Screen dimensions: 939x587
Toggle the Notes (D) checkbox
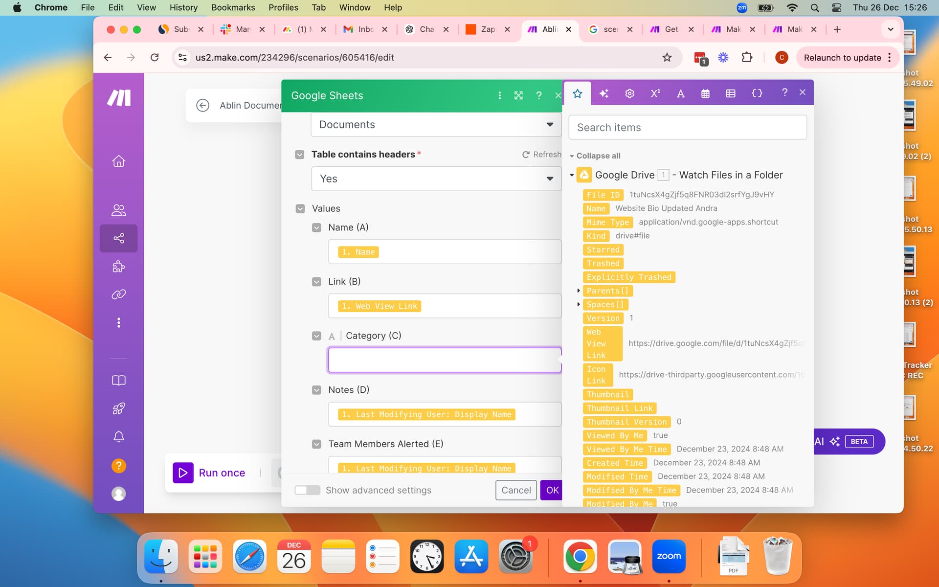click(x=316, y=390)
